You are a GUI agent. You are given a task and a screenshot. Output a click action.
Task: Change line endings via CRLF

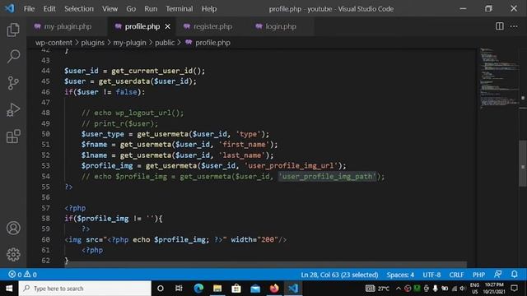pos(456,275)
